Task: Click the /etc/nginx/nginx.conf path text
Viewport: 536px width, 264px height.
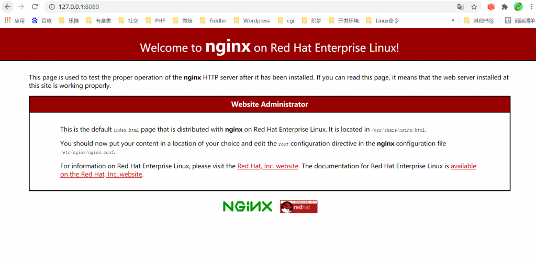Action: pyautogui.click(x=87, y=152)
